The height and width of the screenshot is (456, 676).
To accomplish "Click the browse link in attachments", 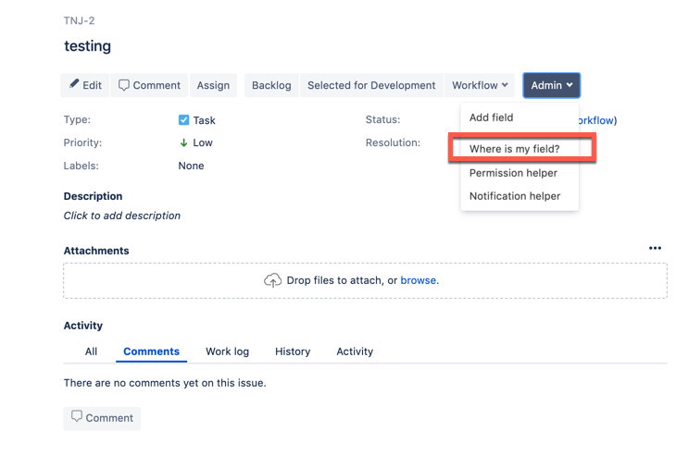I will pos(419,280).
